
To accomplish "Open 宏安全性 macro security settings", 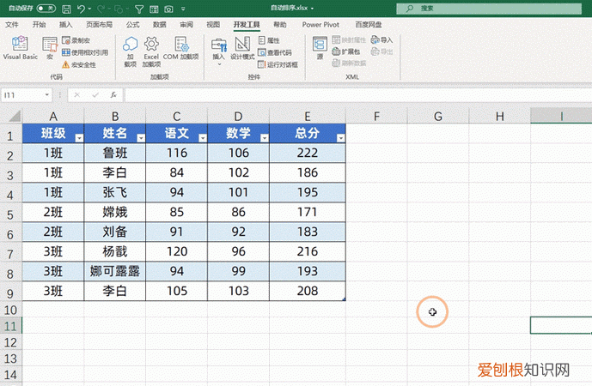I will click(79, 65).
